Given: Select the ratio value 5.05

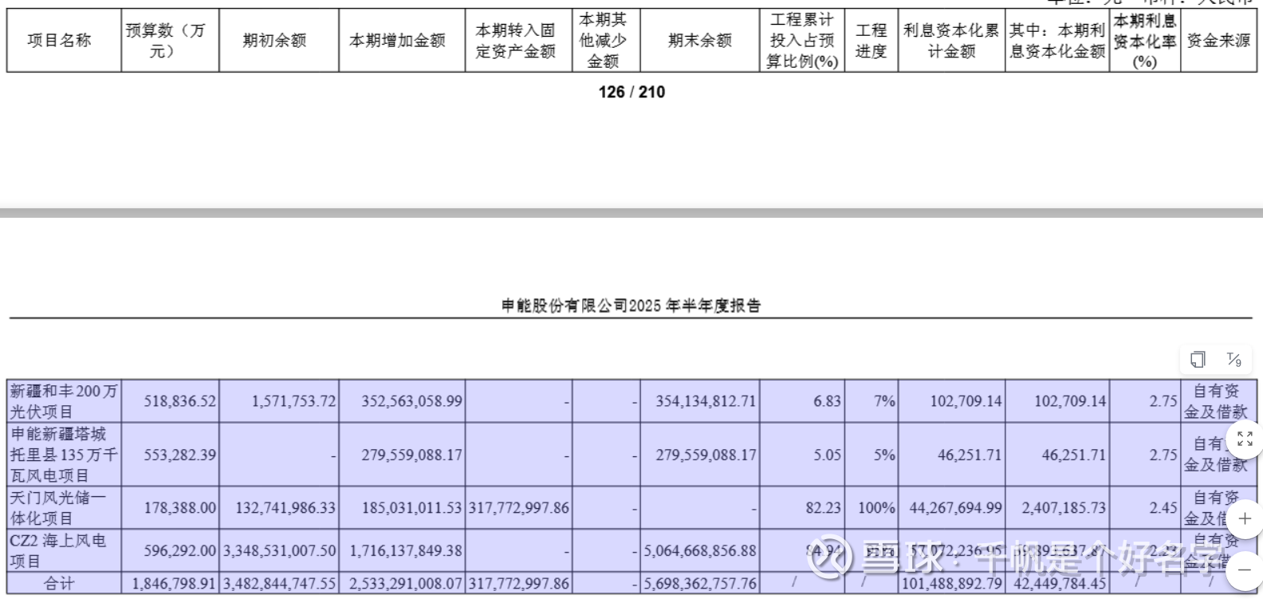Looking at the screenshot, I should [x=827, y=455].
